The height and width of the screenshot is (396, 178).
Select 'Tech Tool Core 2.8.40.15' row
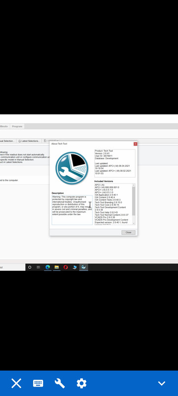pyautogui.click(x=107, y=205)
